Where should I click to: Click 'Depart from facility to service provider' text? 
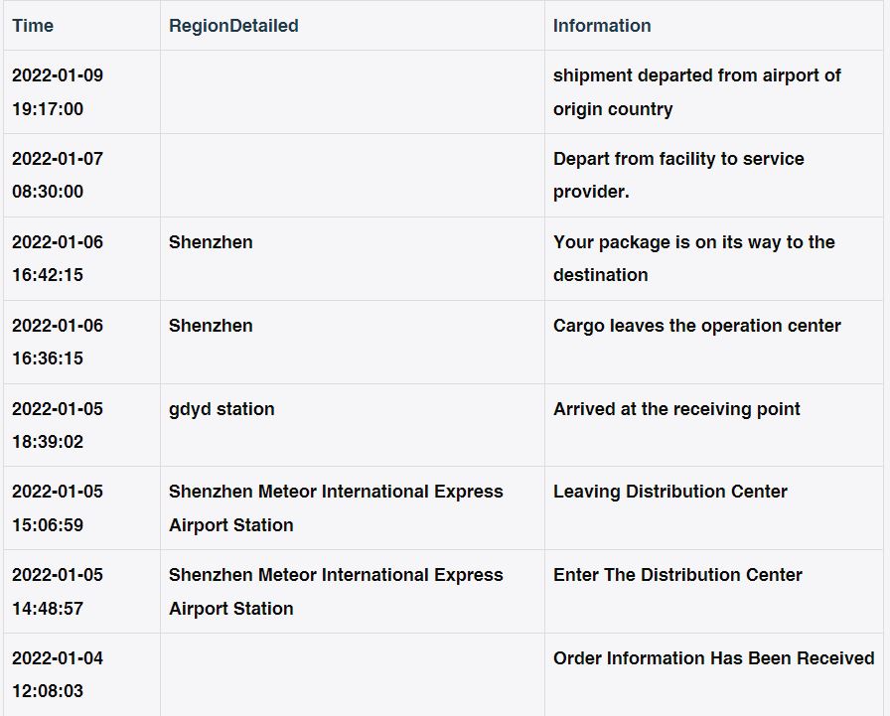coord(678,175)
